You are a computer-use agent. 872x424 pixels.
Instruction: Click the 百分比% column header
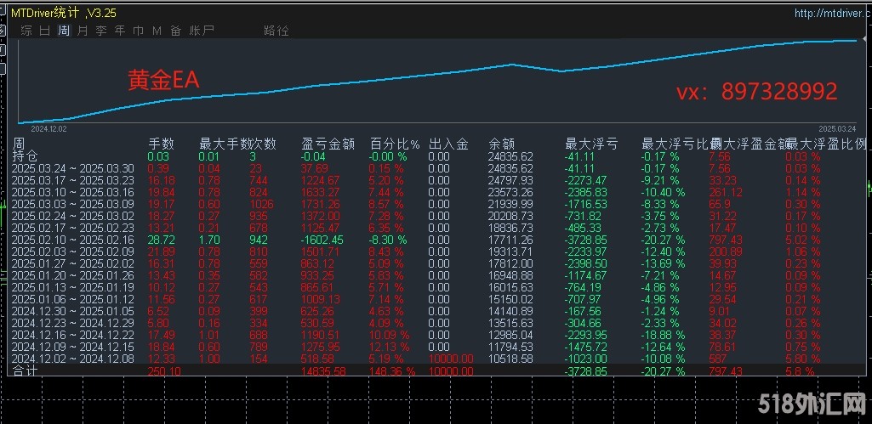[394, 144]
